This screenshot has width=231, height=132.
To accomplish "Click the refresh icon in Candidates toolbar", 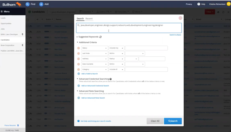I will [x=223, y=12].
